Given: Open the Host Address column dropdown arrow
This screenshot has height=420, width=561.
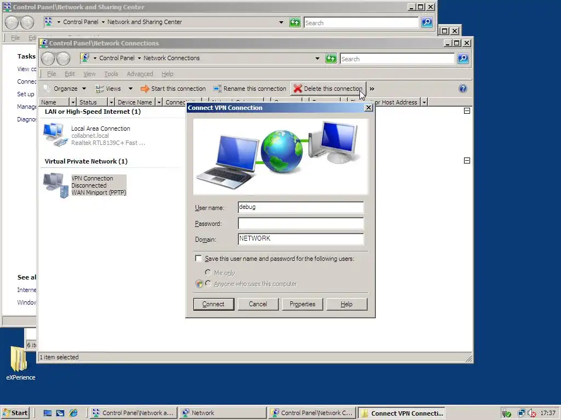Looking at the screenshot, I should pos(424,102).
